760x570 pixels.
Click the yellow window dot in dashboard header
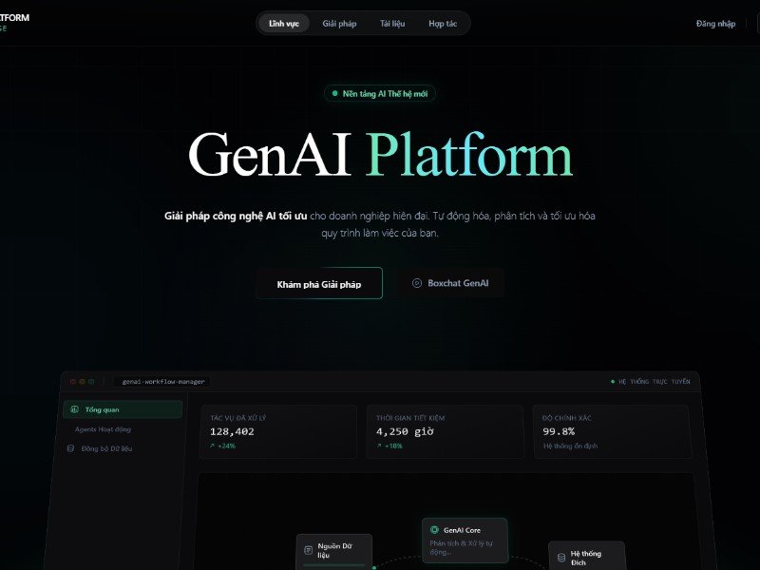(81, 381)
